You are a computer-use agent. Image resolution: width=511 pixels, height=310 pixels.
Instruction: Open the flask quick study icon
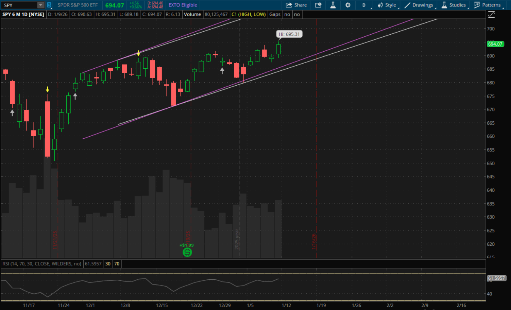333,5
